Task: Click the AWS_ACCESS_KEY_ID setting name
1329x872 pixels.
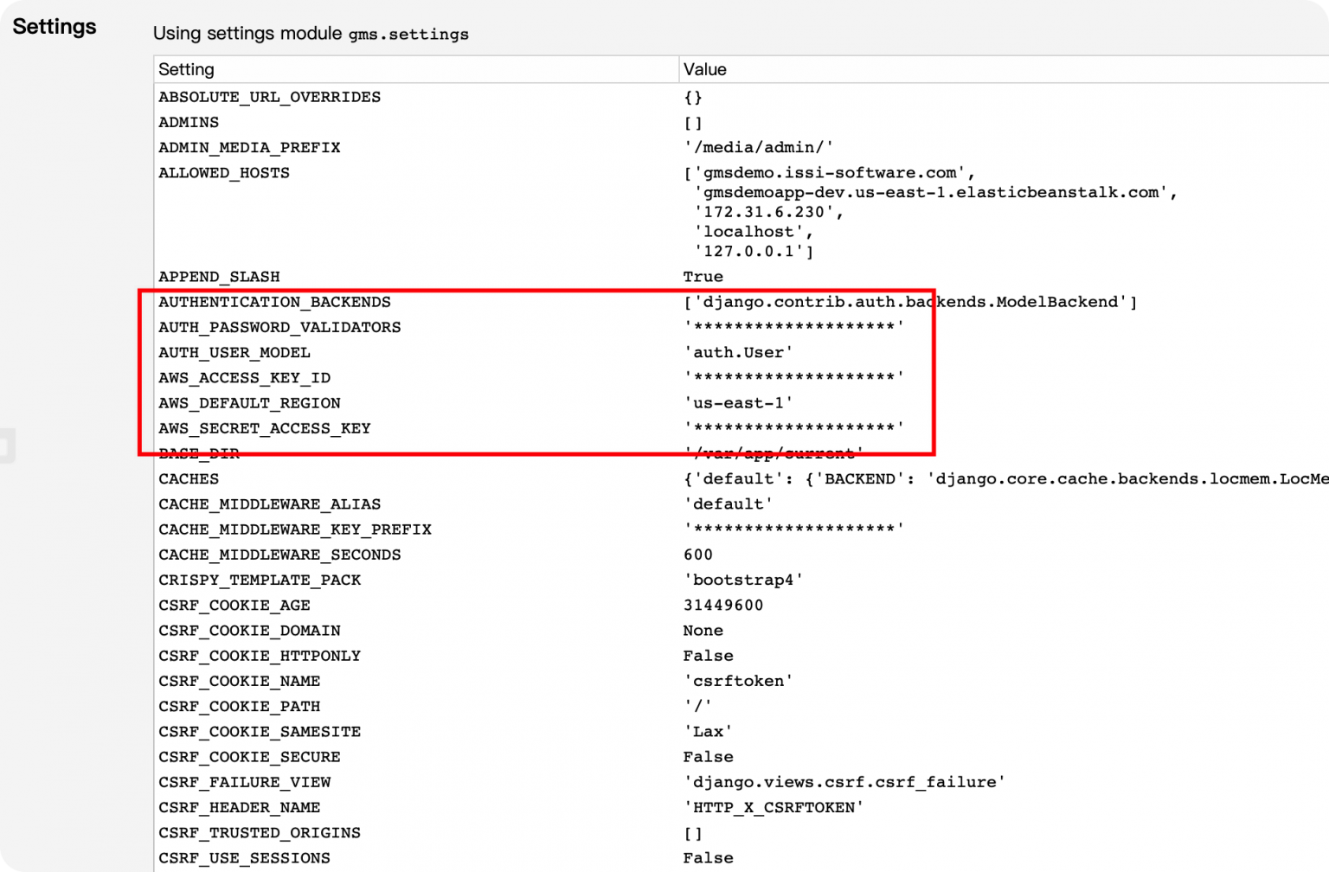Action: (x=244, y=378)
